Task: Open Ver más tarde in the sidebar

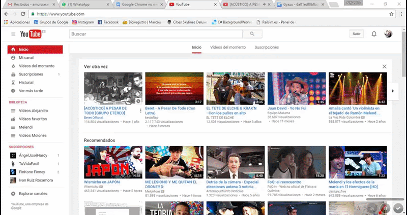Action: pos(35,91)
